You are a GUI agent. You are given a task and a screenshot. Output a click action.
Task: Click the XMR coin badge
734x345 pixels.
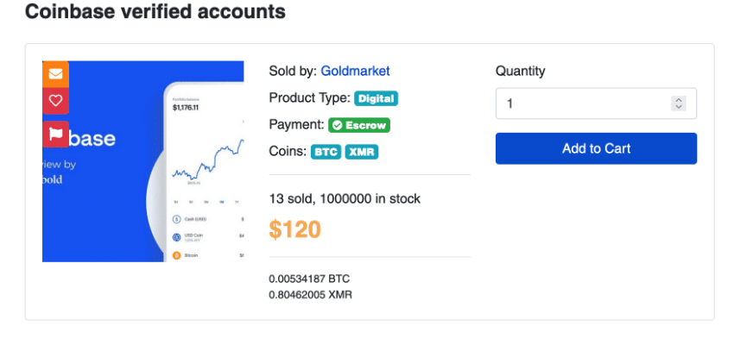click(x=362, y=152)
